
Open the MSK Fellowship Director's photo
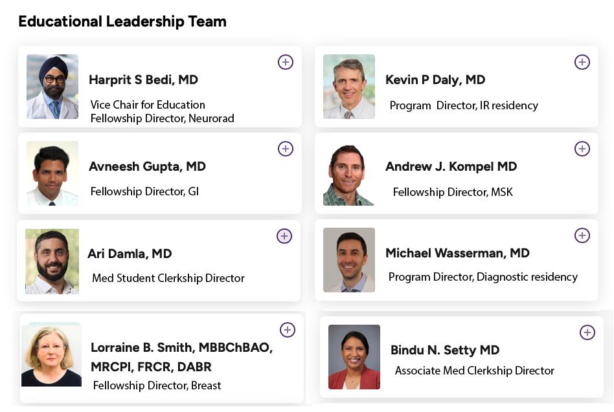[x=349, y=173]
